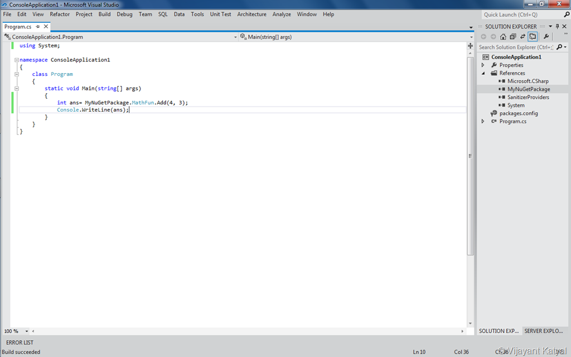The image size is (571, 357).
Task: Click the Home icon in Solution Explorer
Action: point(503,36)
